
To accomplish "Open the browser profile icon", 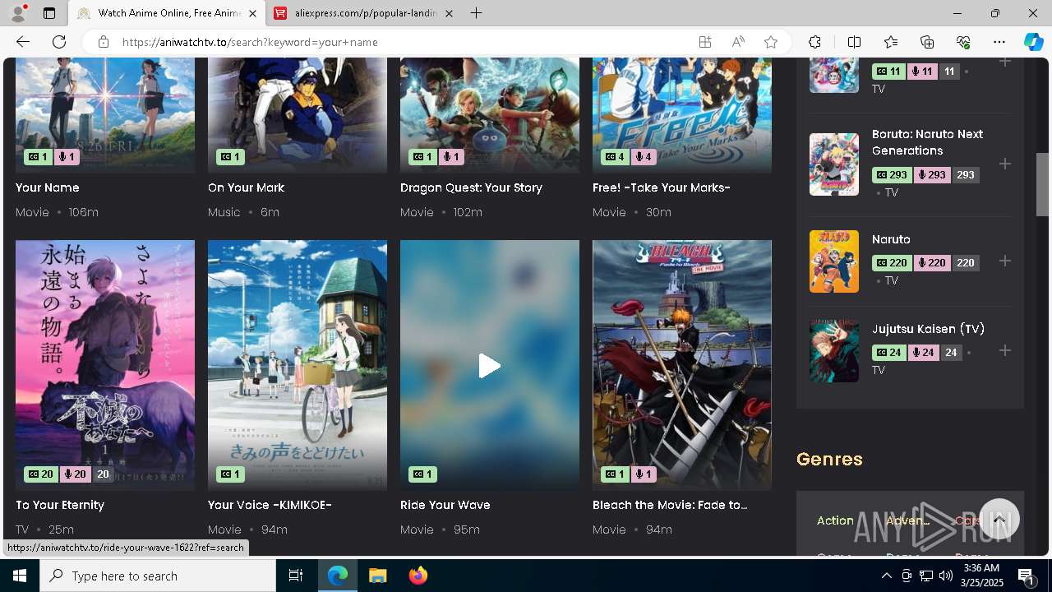I will pyautogui.click(x=18, y=13).
